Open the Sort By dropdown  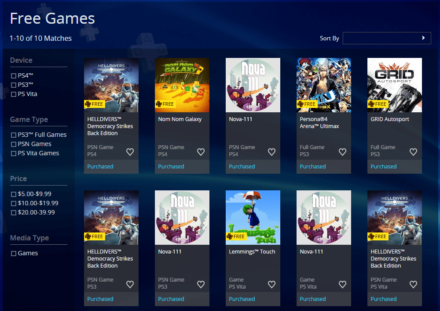coord(387,38)
